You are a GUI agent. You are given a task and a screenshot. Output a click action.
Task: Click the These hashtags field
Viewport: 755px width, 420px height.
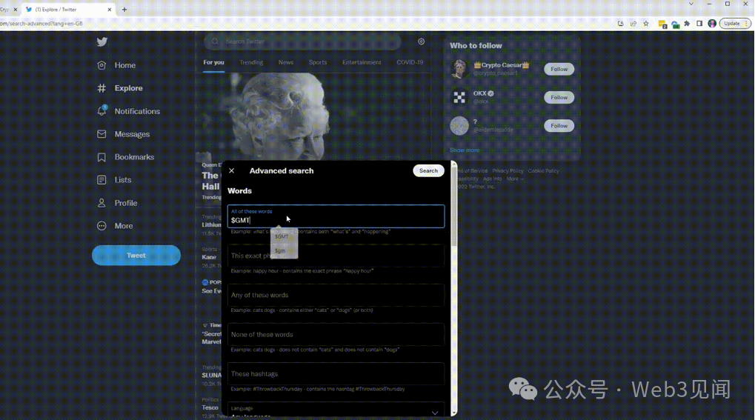[x=336, y=374]
